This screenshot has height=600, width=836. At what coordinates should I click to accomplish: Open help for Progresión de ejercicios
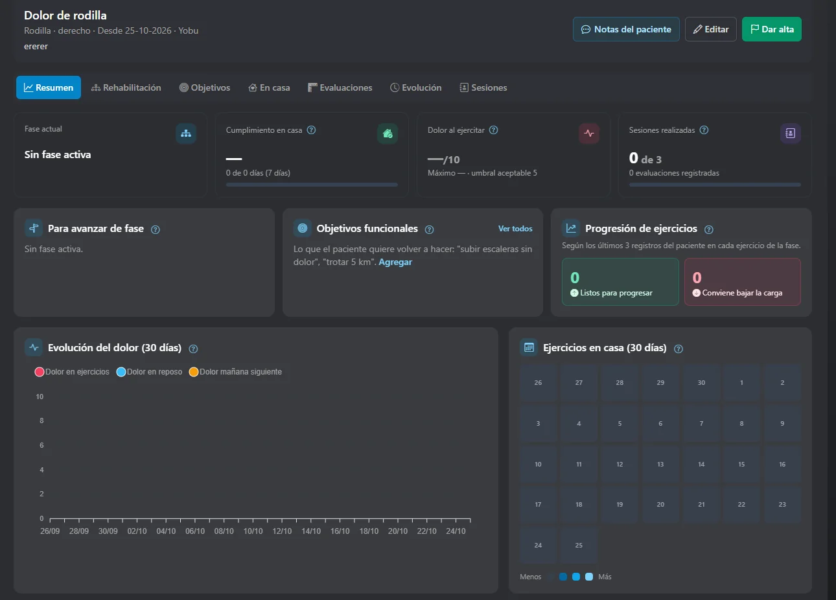click(x=709, y=229)
